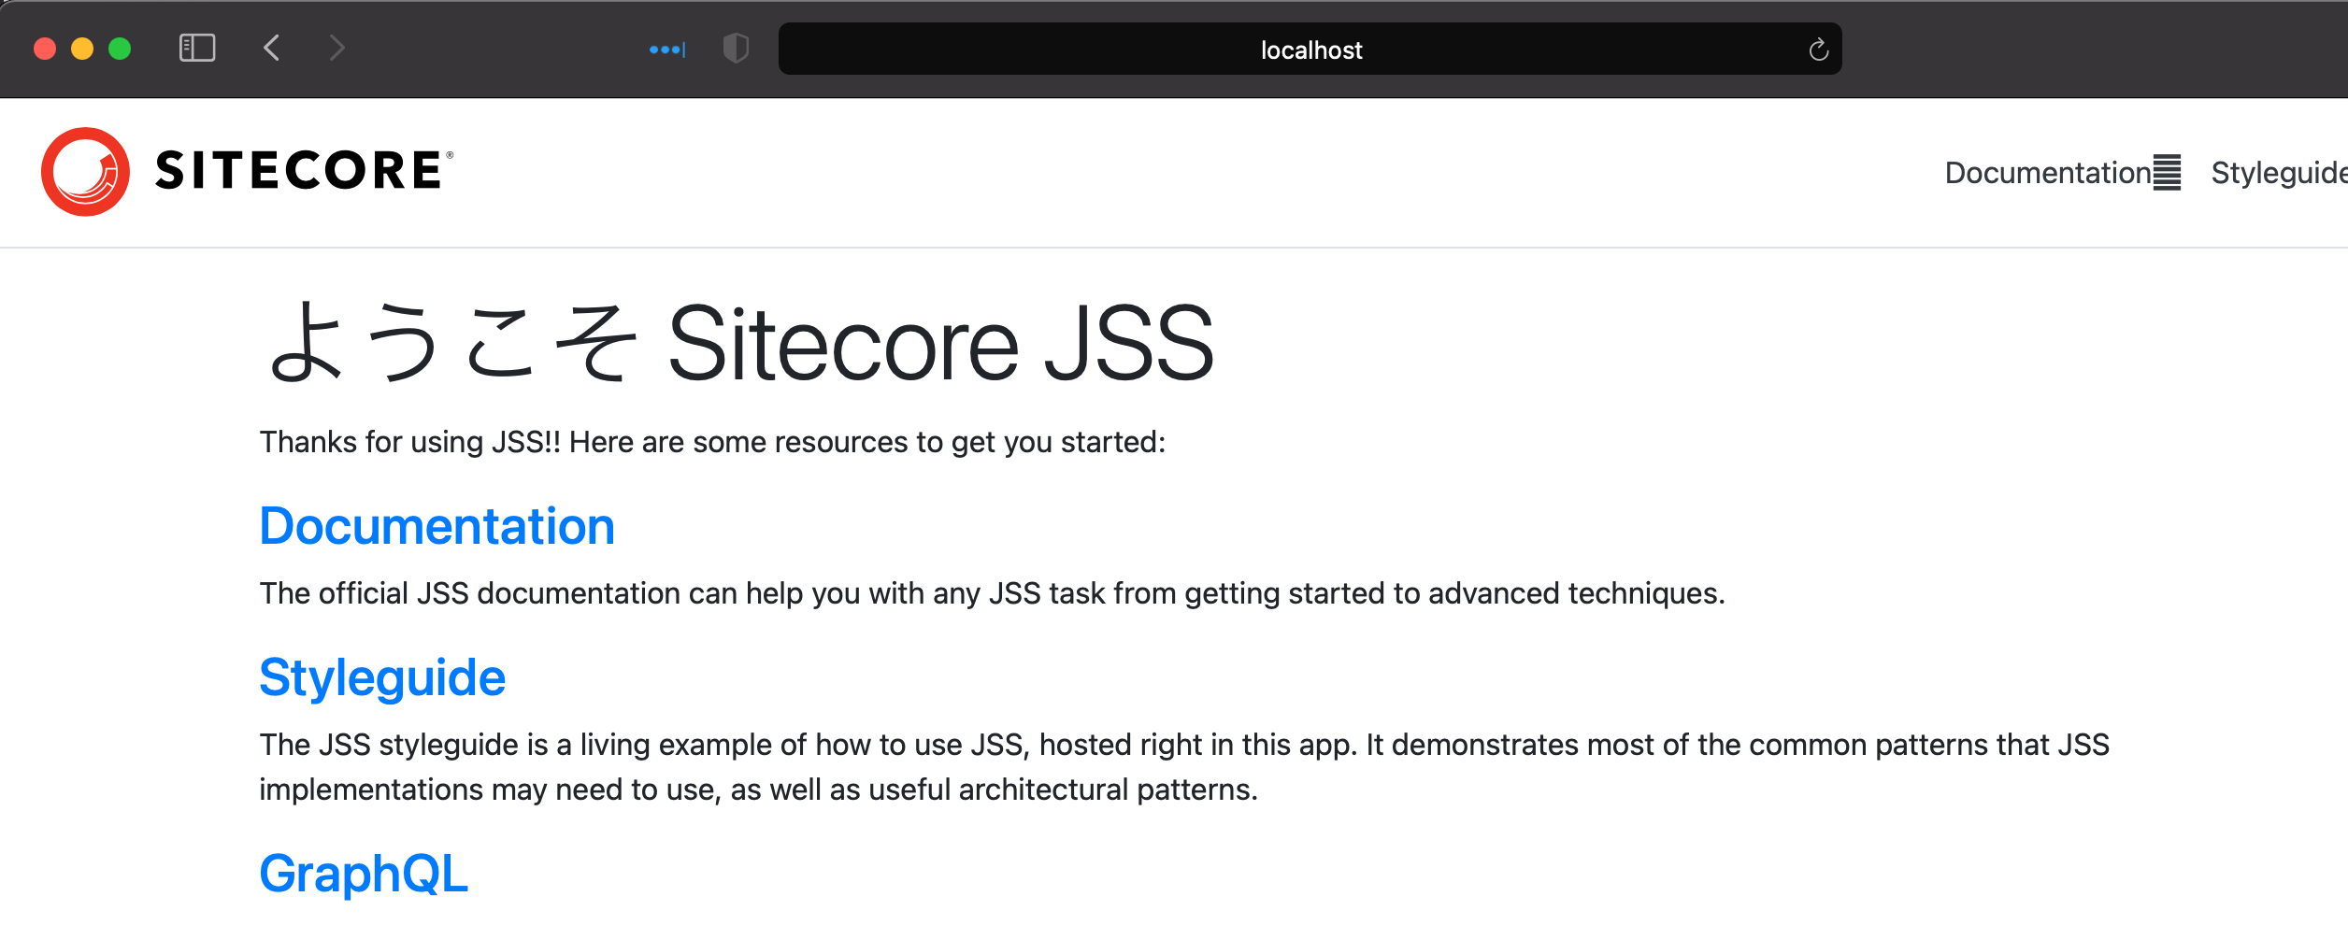Open the password manager dots icon
Image resolution: width=2348 pixels, height=925 pixels.
coord(667,50)
